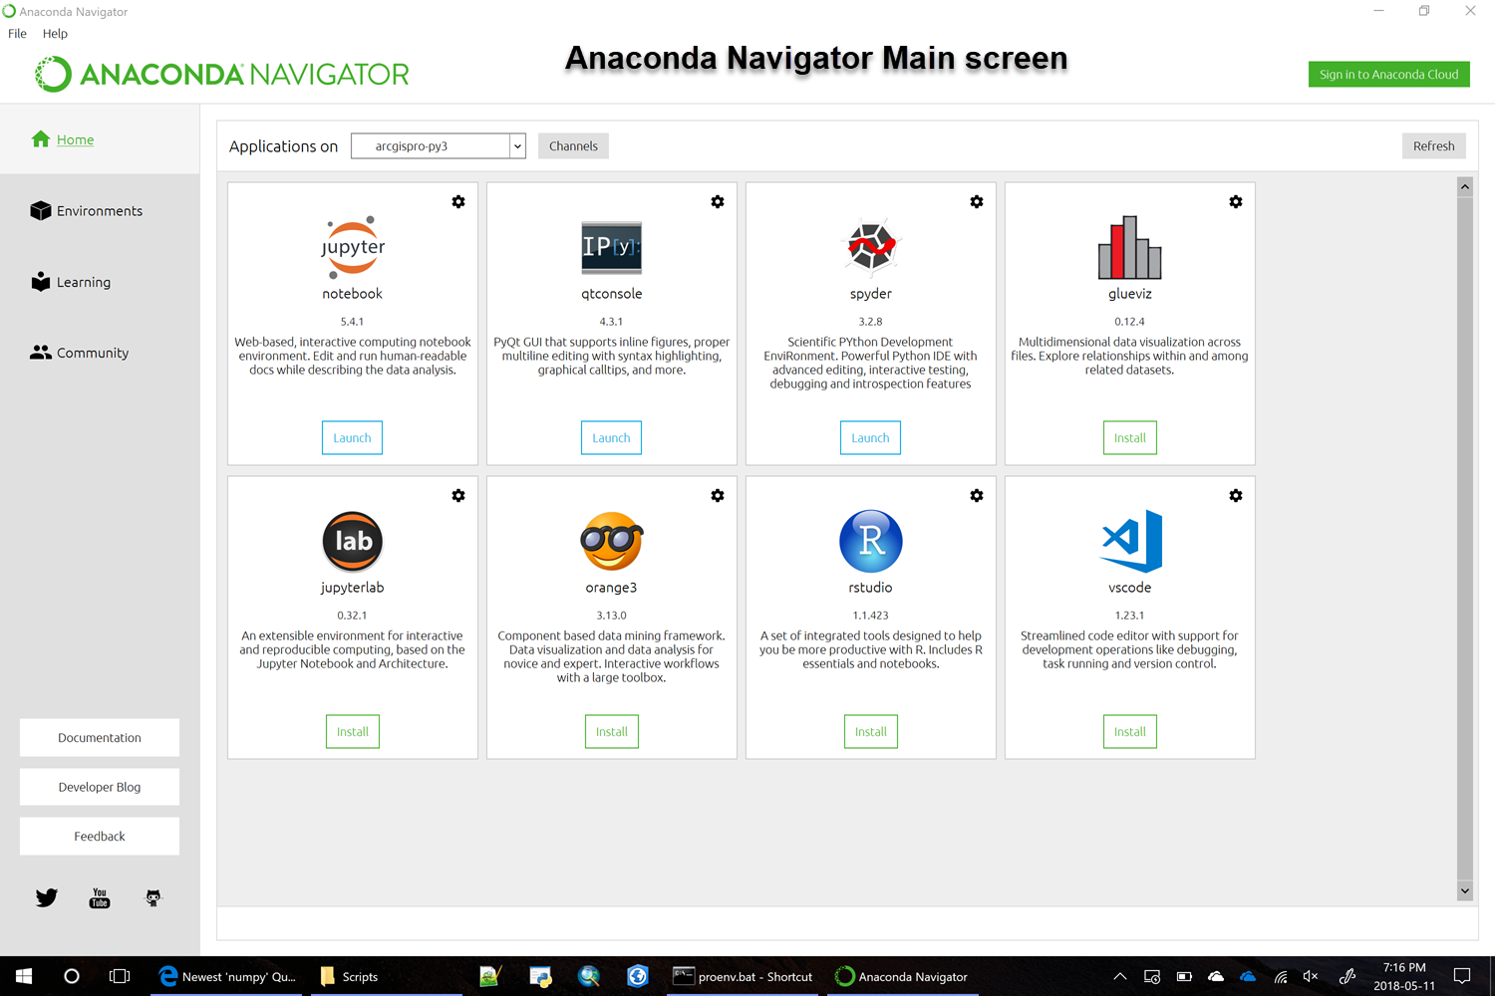Click the taskbar clock showing 7:16 PM

tap(1404, 976)
